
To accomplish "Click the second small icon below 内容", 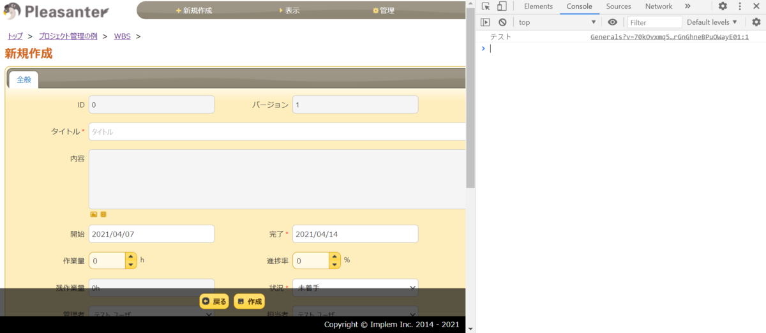I will (103, 214).
